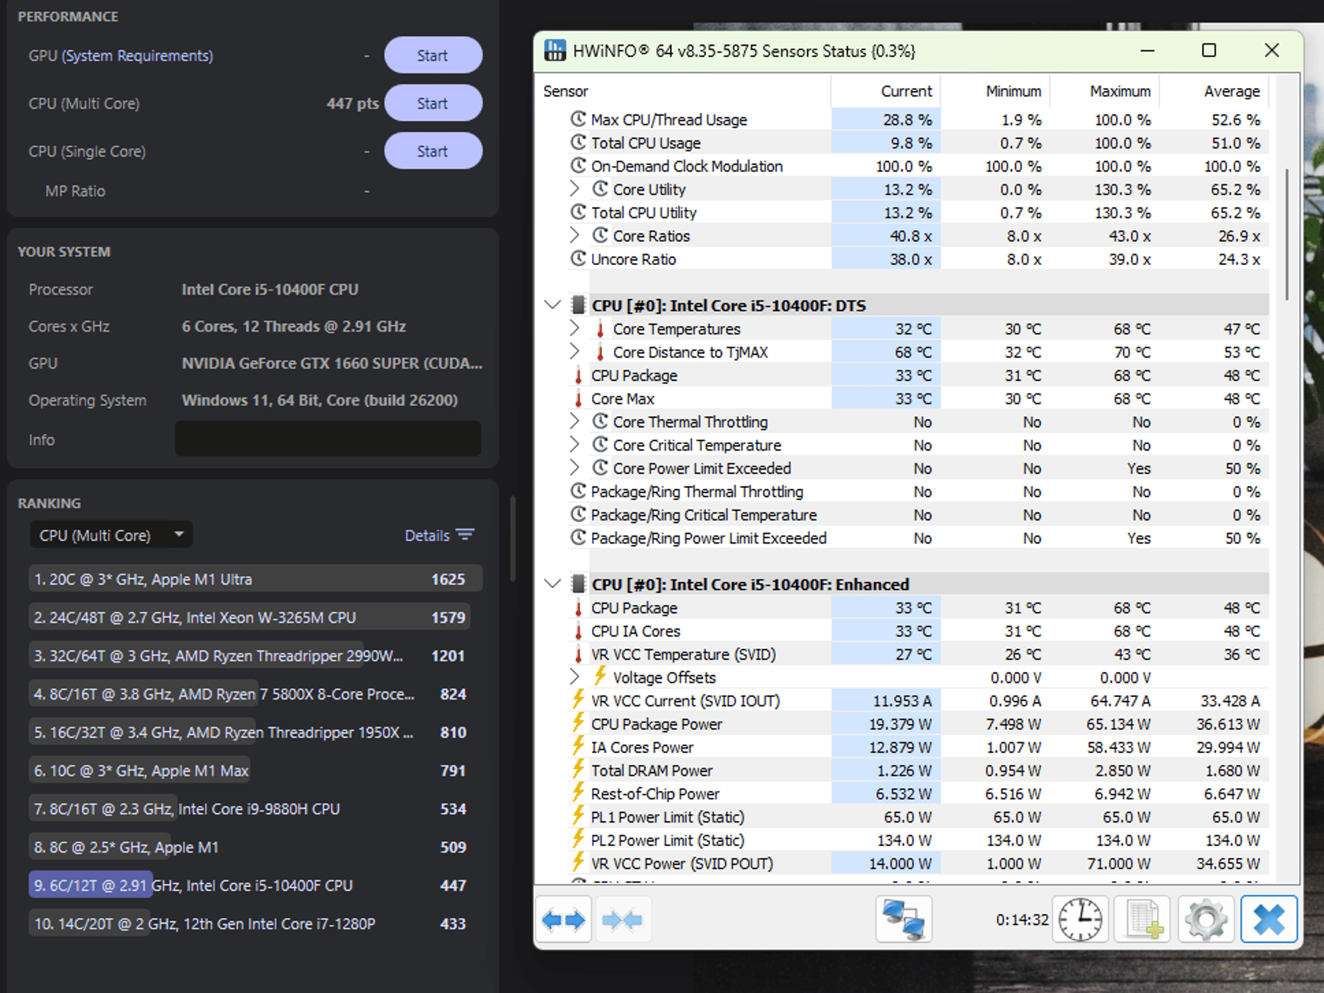Click the thermometer icon beside CPU IA Cores
Screen dimensions: 1324x993
click(x=579, y=631)
